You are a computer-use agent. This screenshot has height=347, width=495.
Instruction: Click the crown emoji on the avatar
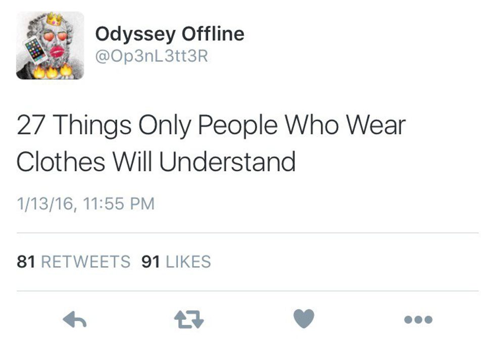tap(54, 20)
